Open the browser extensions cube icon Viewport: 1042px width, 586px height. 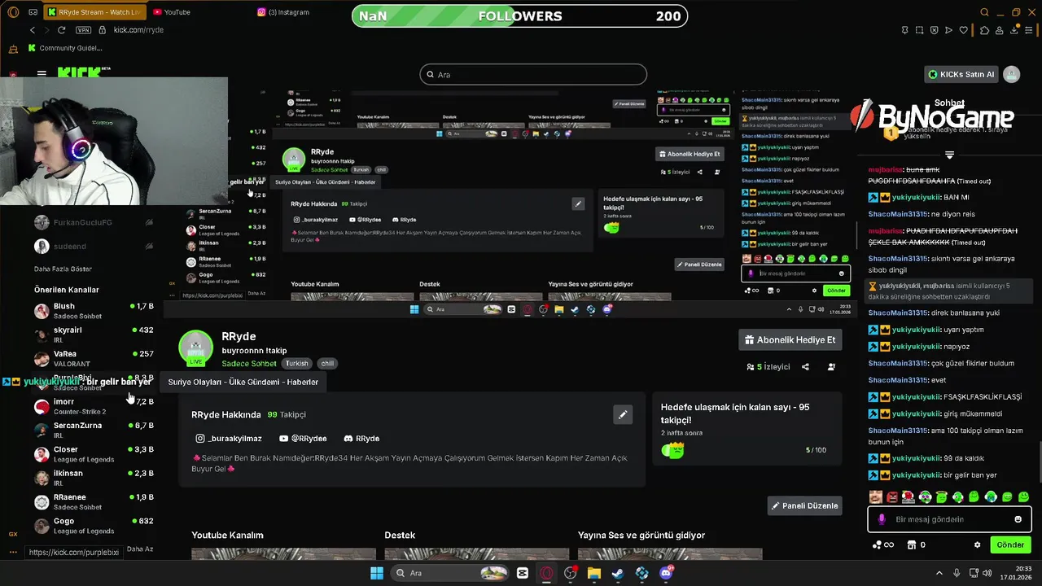(983, 30)
